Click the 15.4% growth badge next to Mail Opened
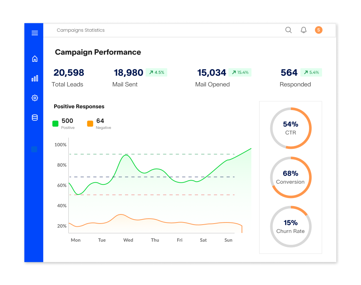Image resolution: width=361 pixels, height=285 pixels. [240, 72]
